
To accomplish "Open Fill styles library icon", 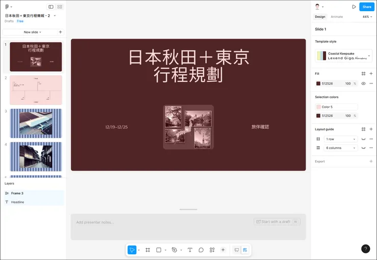I will 363,74.
